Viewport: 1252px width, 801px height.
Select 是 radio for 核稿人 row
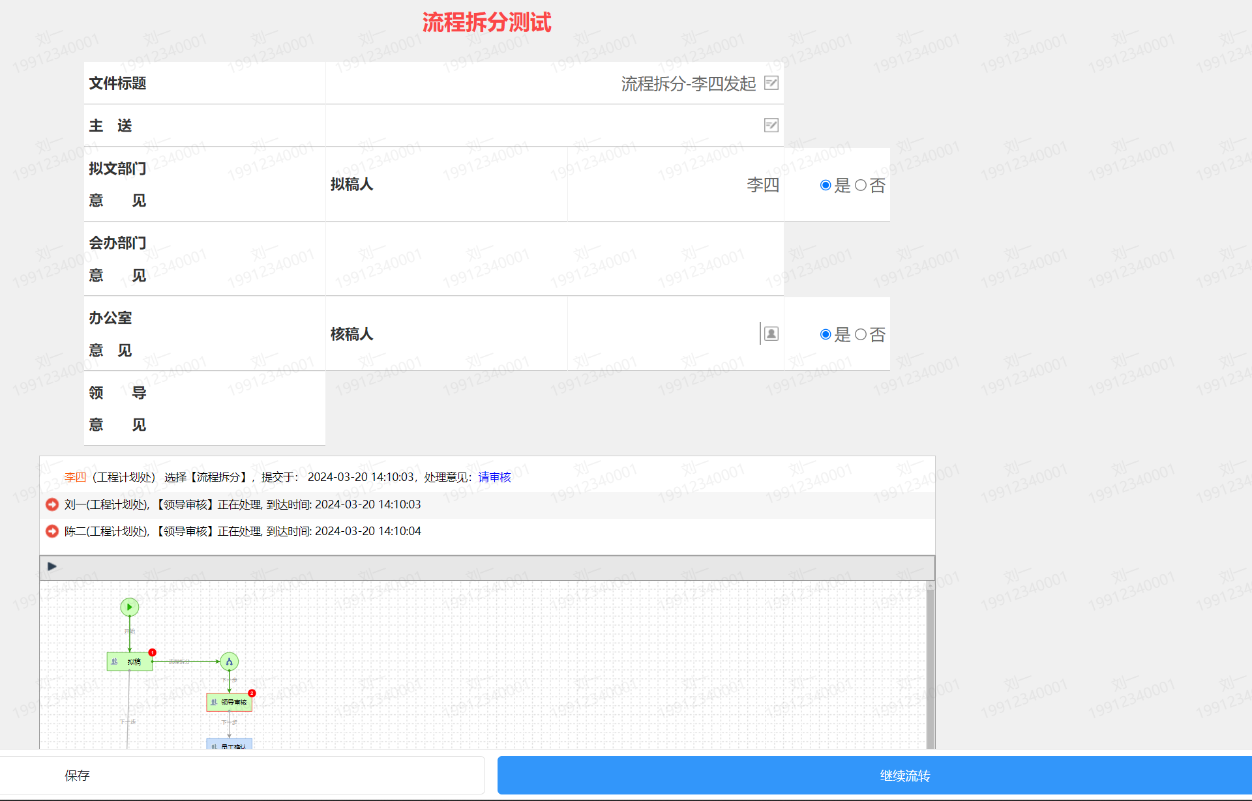click(826, 334)
